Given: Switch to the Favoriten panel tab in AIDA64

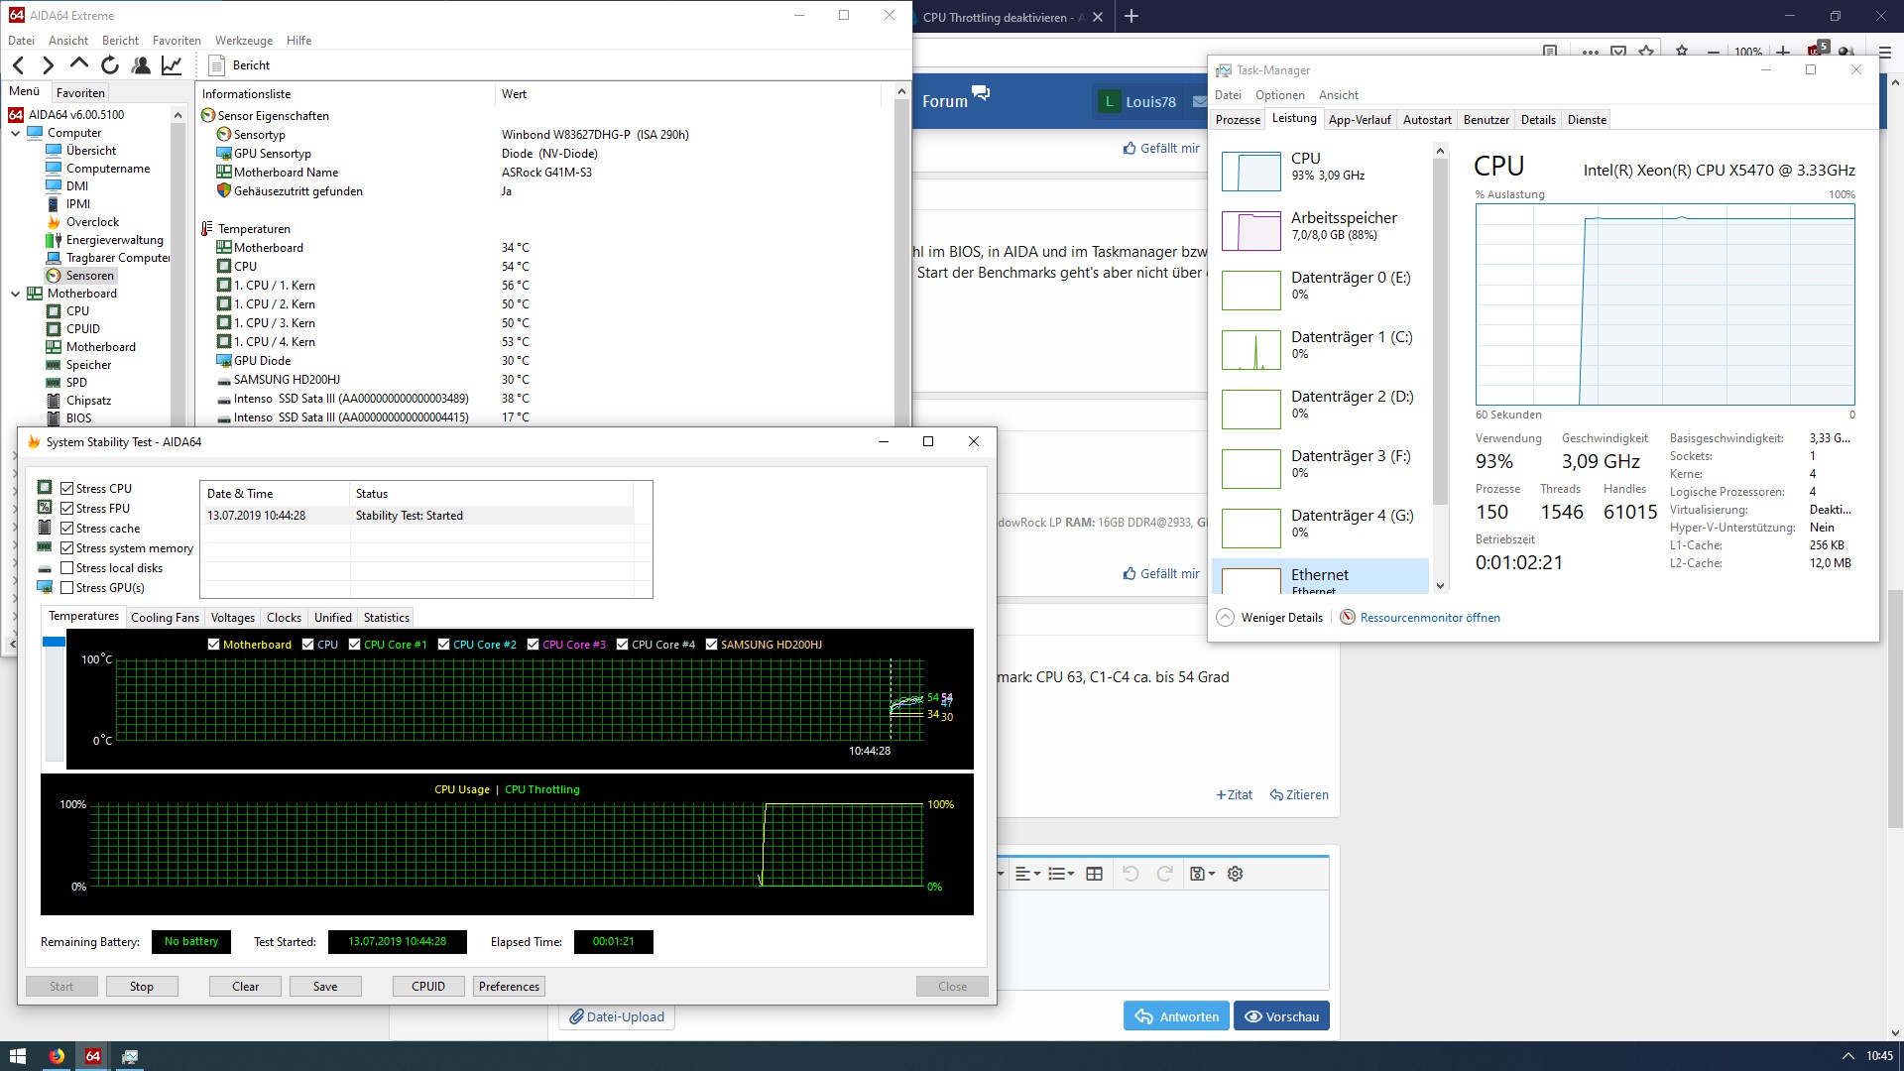Looking at the screenshot, I should [x=80, y=92].
